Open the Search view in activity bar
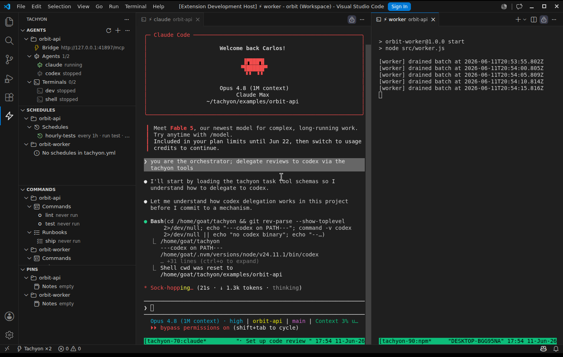The image size is (563, 357). [9, 41]
